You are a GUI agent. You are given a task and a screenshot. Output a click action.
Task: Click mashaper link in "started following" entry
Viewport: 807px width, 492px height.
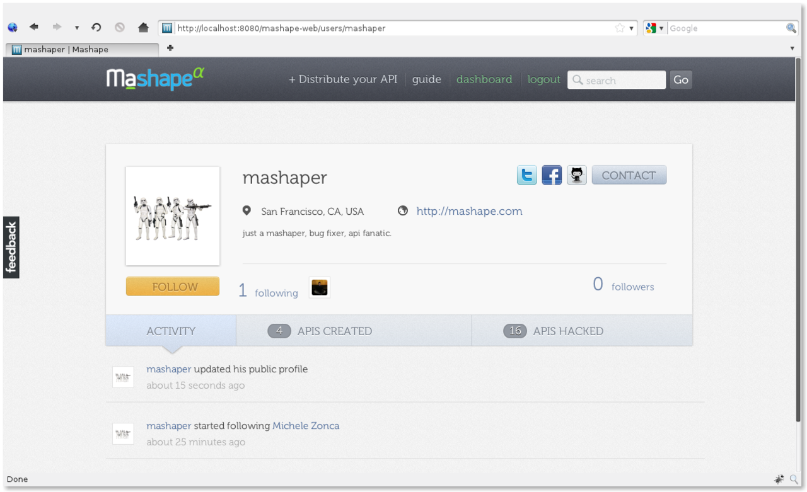(168, 426)
